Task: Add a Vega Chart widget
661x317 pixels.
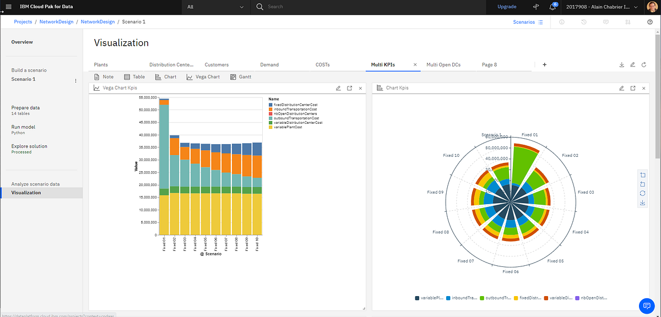Action: (203, 76)
